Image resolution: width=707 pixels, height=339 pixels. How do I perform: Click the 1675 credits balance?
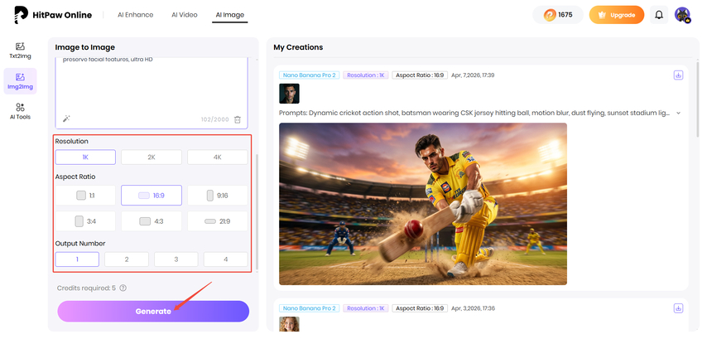tap(557, 15)
